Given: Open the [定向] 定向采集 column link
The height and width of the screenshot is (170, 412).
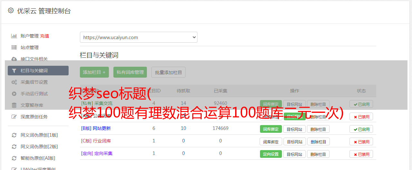Looking at the screenshot, I should 97,153.
